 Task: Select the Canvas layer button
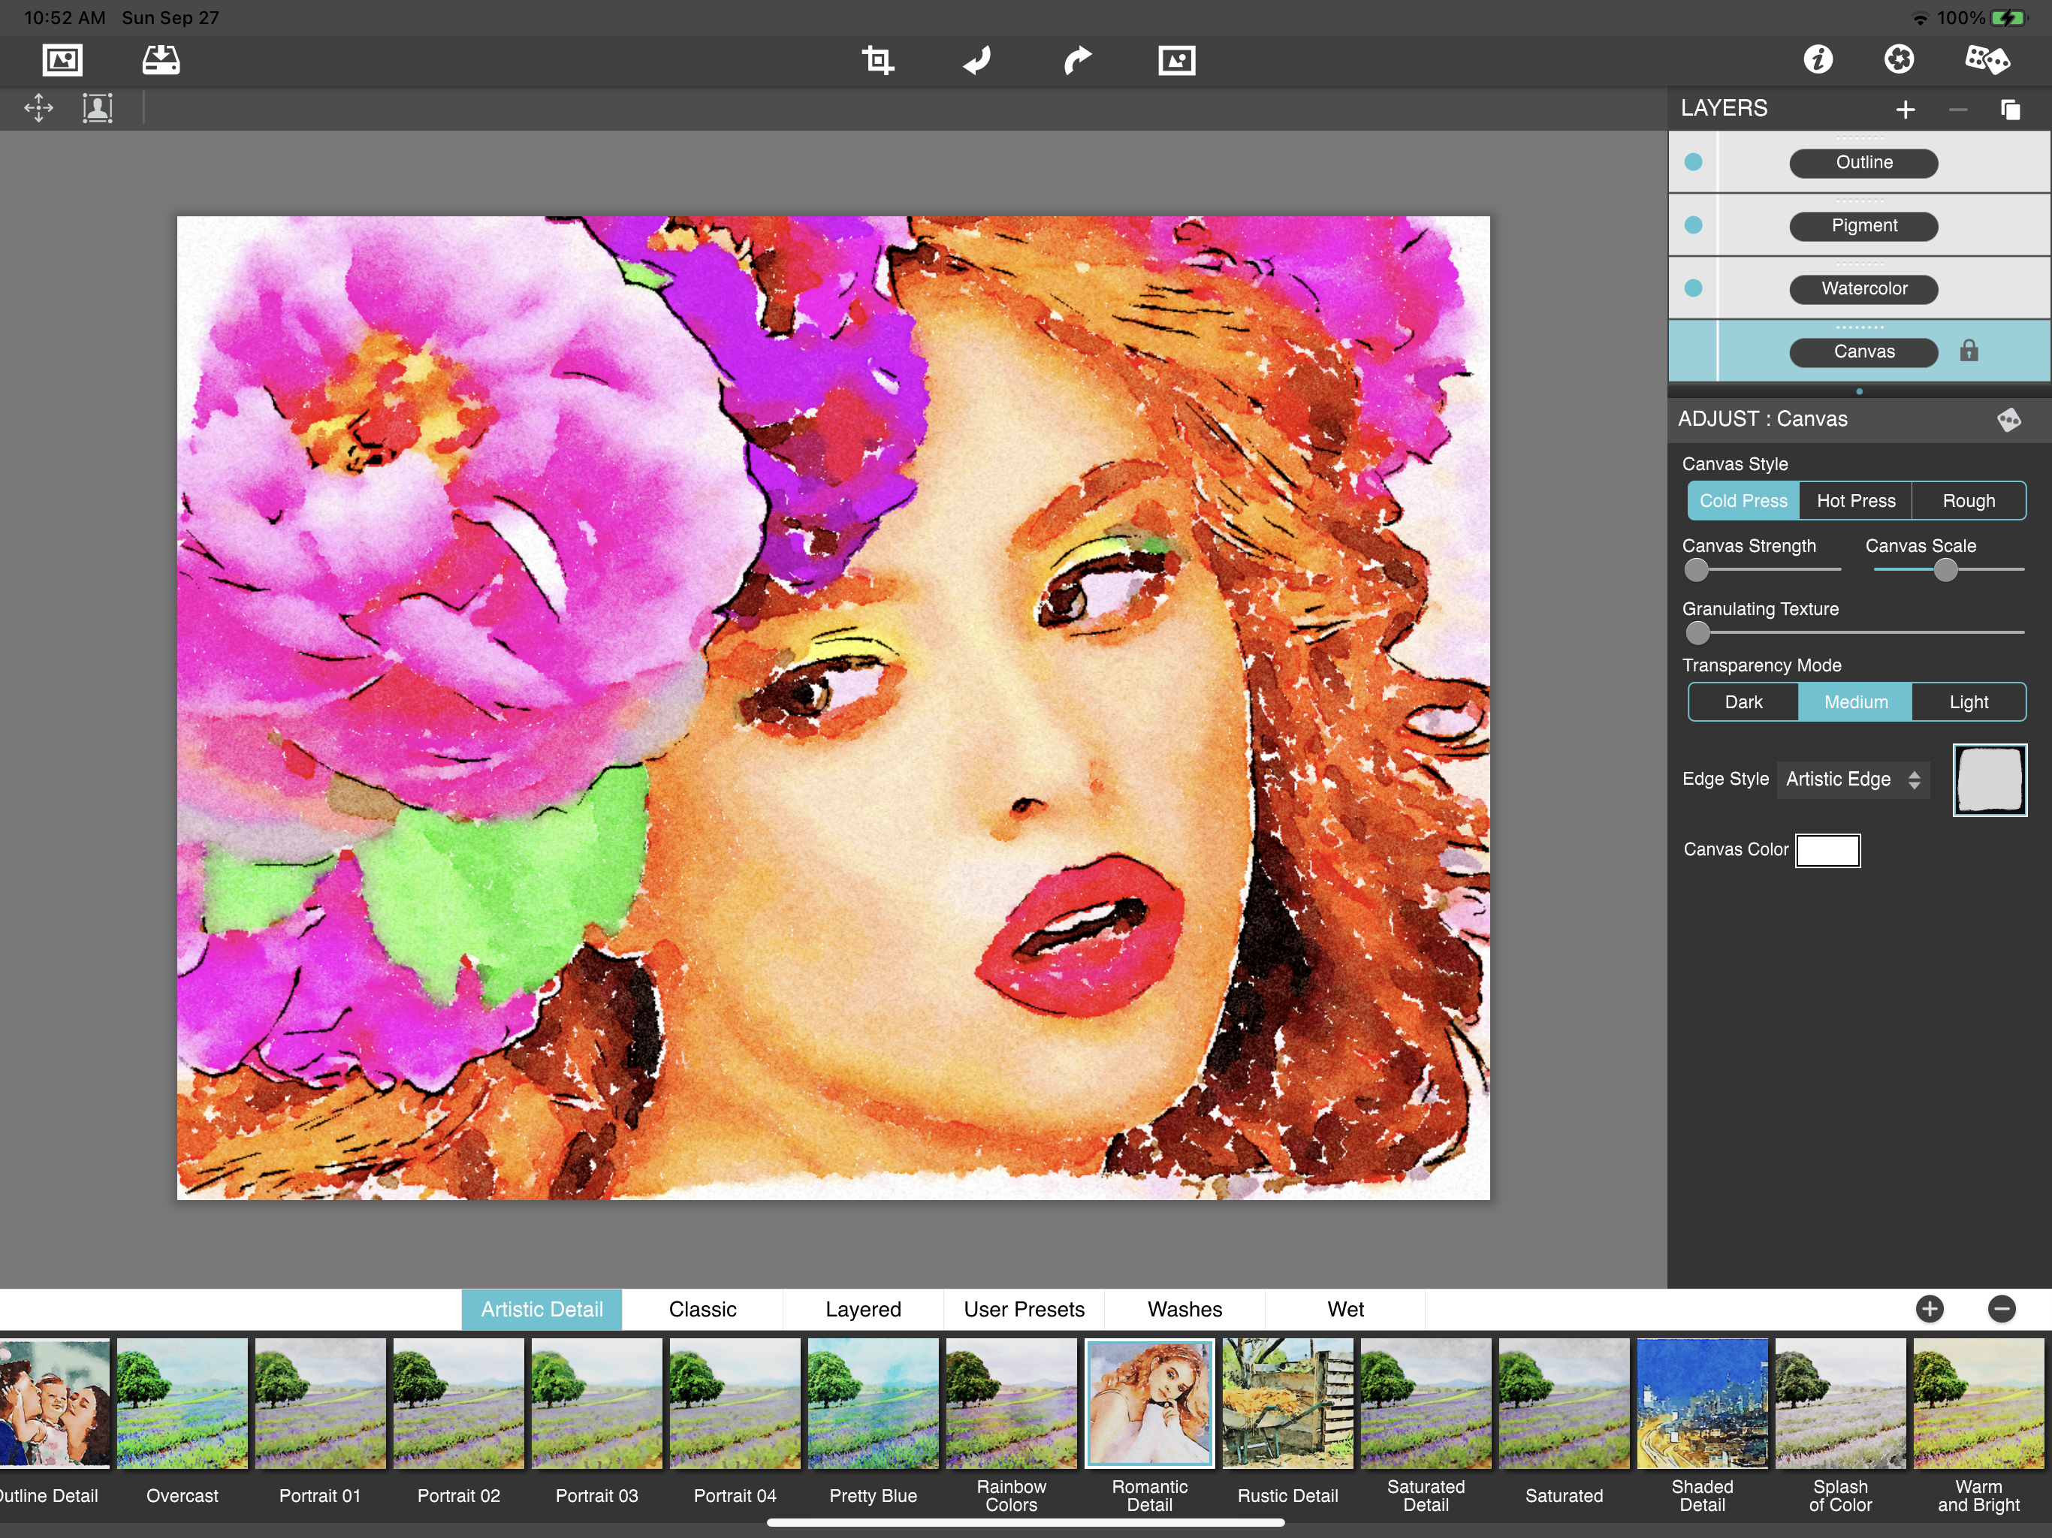pos(1863,351)
